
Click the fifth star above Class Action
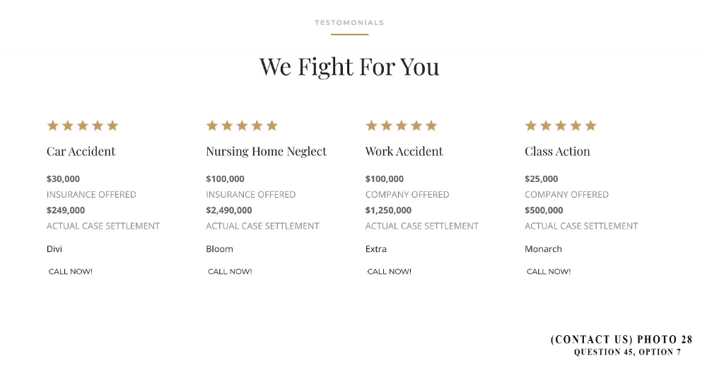[590, 126]
